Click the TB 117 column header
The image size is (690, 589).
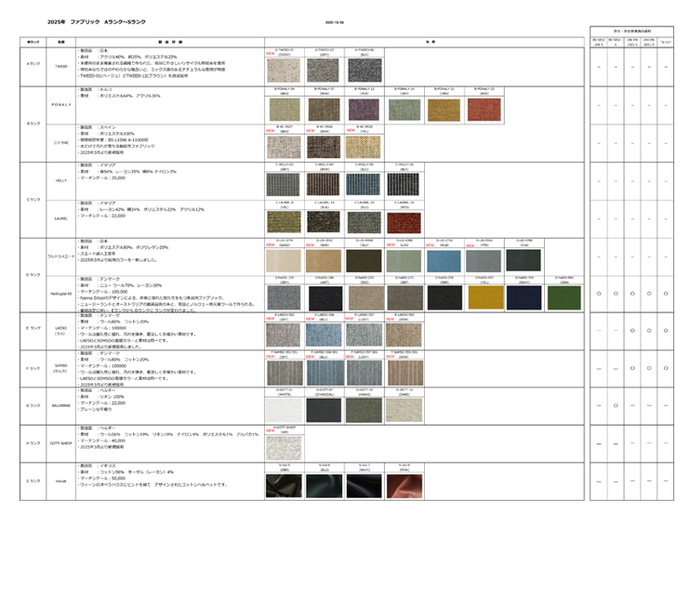pos(665,42)
